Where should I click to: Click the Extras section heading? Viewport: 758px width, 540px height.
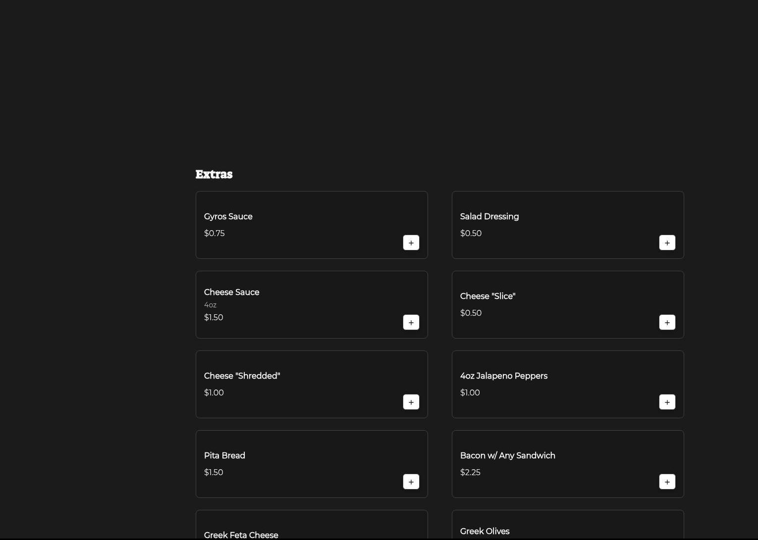(214, 174)
